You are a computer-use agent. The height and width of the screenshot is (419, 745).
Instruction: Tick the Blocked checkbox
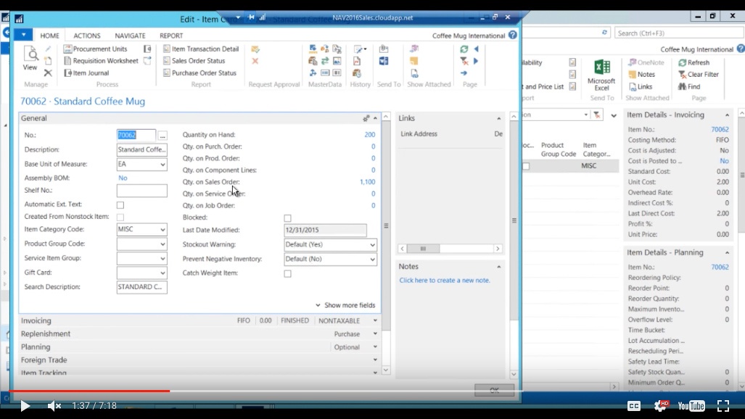(287, 218)
